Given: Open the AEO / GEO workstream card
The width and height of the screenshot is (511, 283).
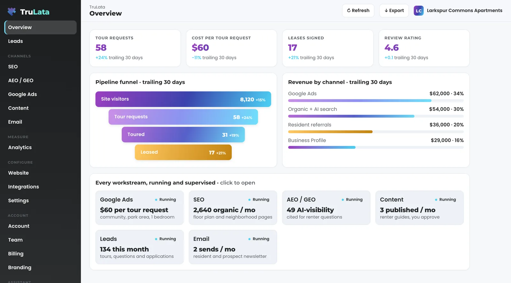Looking at the screenshot, I should (x=326, y=208).
